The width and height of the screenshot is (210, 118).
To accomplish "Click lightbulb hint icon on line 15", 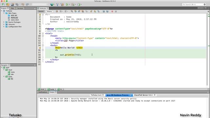I will [40, 48].
